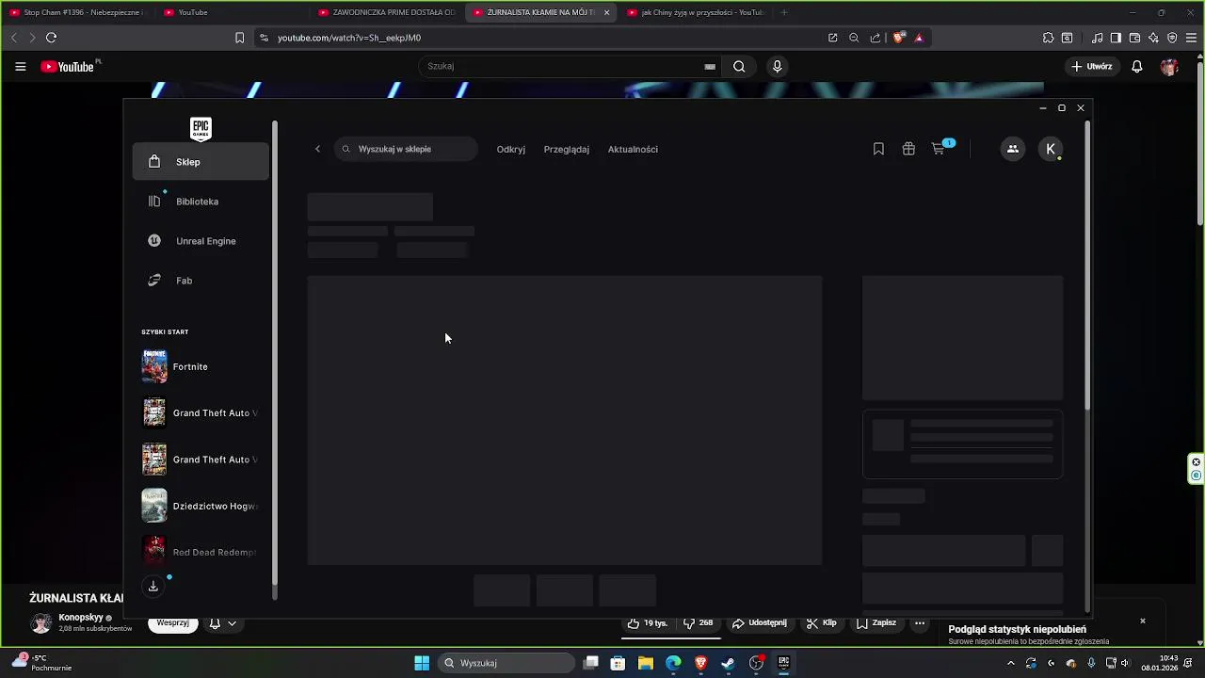The height and width of the screenshot is (678, 1205).
Task: Open the Sklep section in Epic sidebar
Action: pos(201,162)
